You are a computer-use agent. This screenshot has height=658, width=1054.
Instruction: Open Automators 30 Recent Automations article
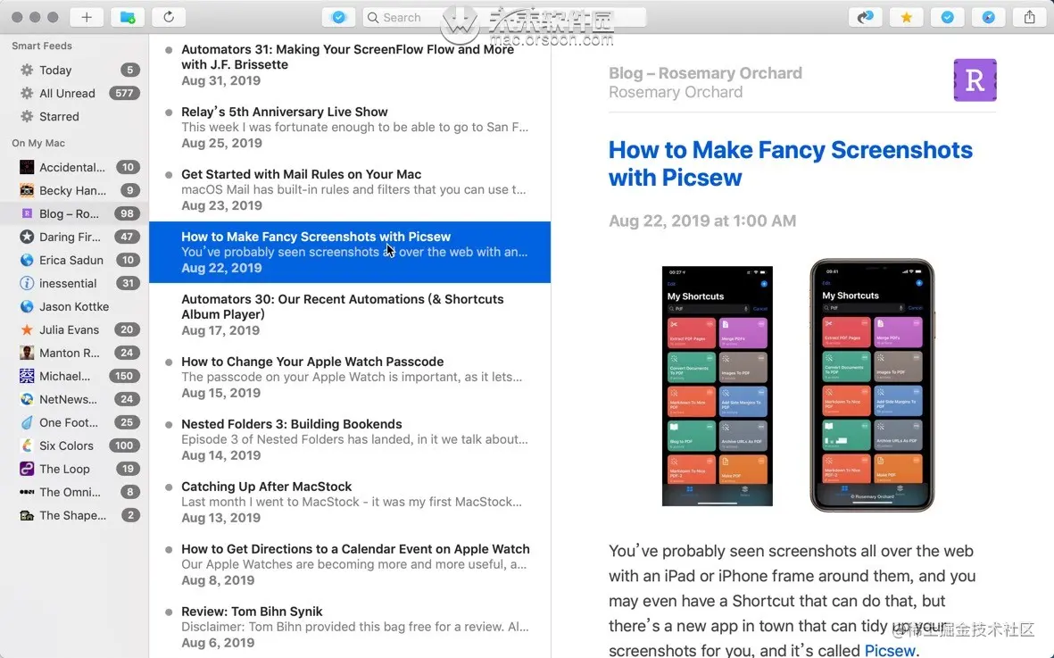[350, 314]
